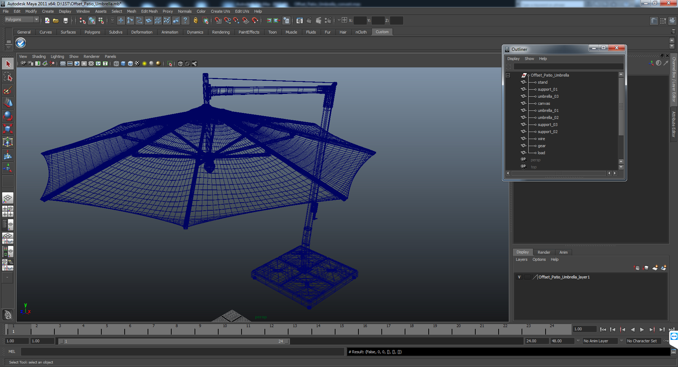Click the range slider bar
This screenshot has width=678, height=367.
click(174, 341)
